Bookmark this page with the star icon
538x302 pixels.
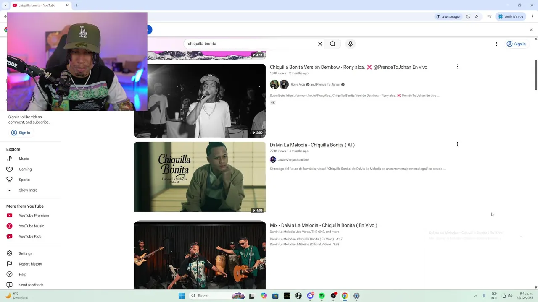476,17
